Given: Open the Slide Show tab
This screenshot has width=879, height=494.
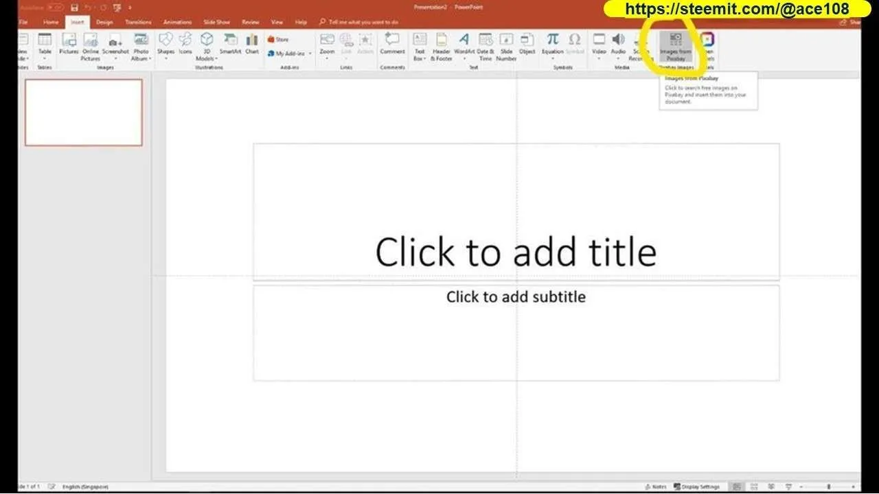Looking at the screenshot, I should pyautogui.click(x=216, y=22).
